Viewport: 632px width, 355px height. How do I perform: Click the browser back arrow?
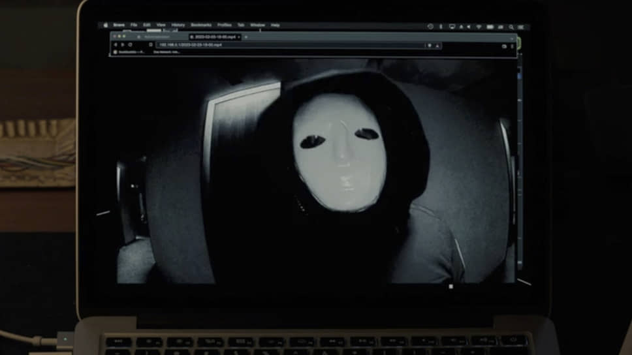[116, 45]
